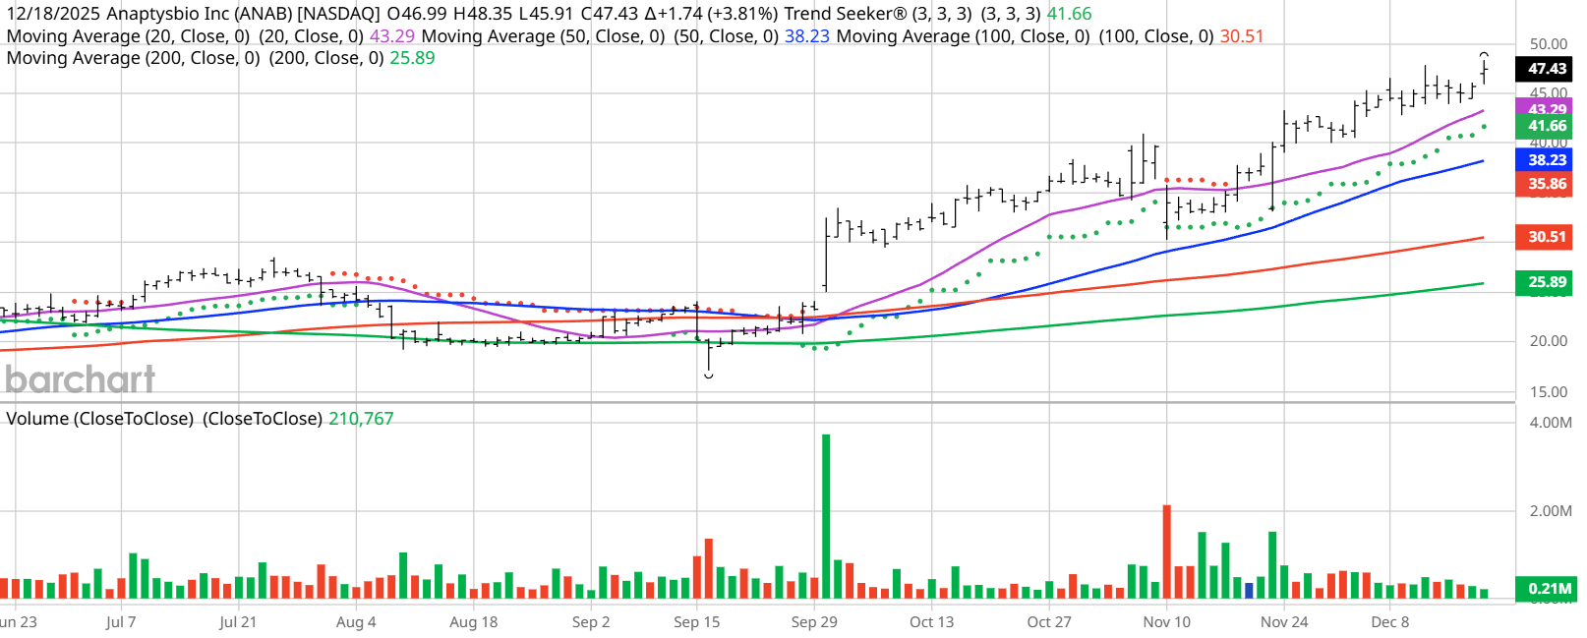Click the Nov 24 date axis label
This screenshot has height=638, width=1587.
(x=1284, y=622)
